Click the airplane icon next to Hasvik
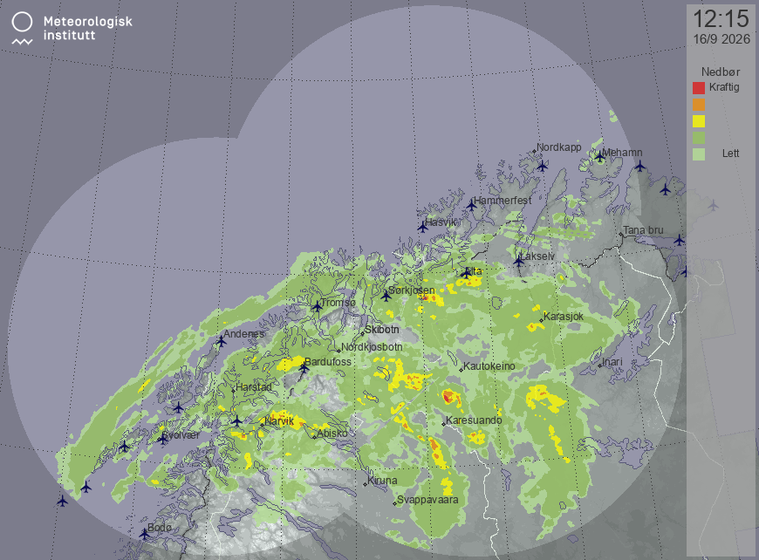Screen dimensions: 759x560 422,227
